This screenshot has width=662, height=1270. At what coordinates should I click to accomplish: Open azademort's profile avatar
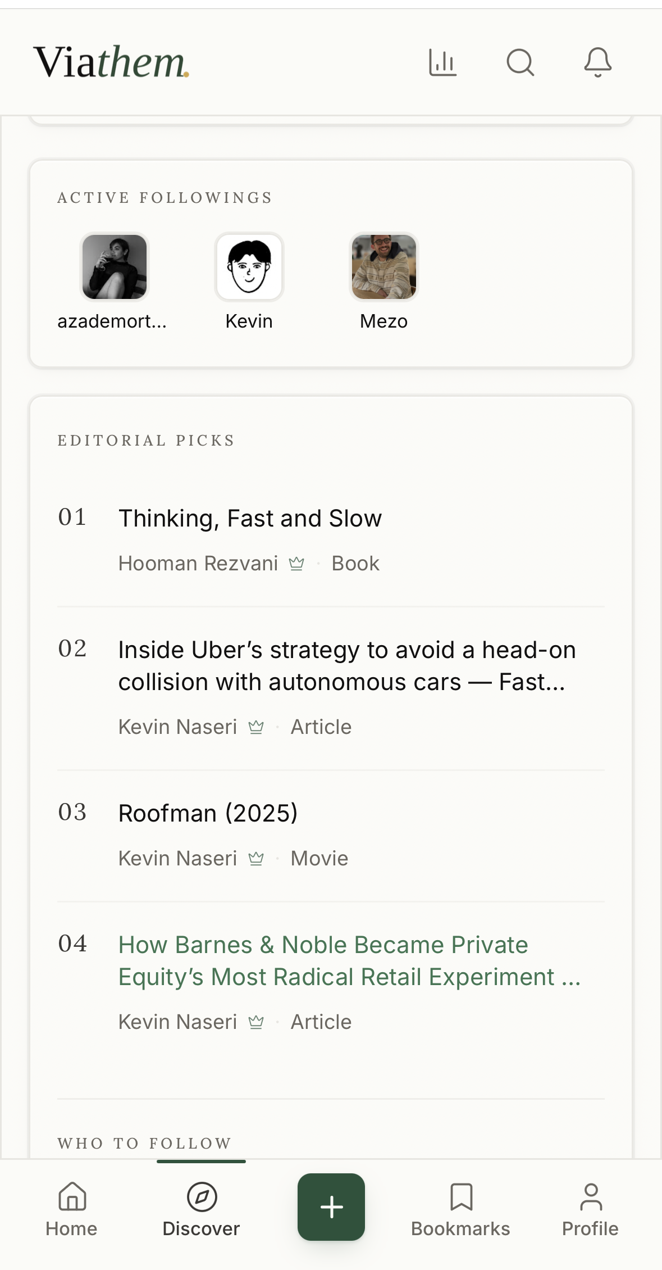[x=115, y=267]
